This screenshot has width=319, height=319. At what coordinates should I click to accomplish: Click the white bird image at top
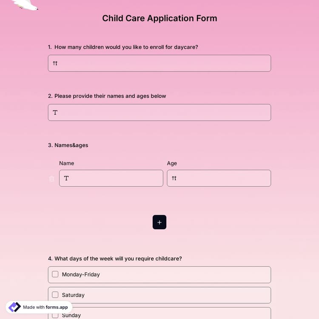pyautogui.click(x=26, y=4)
